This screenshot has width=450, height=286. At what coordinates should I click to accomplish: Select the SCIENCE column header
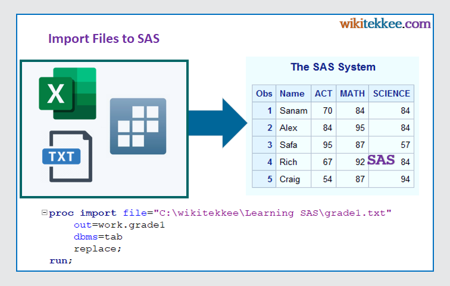tap(391, 94)
